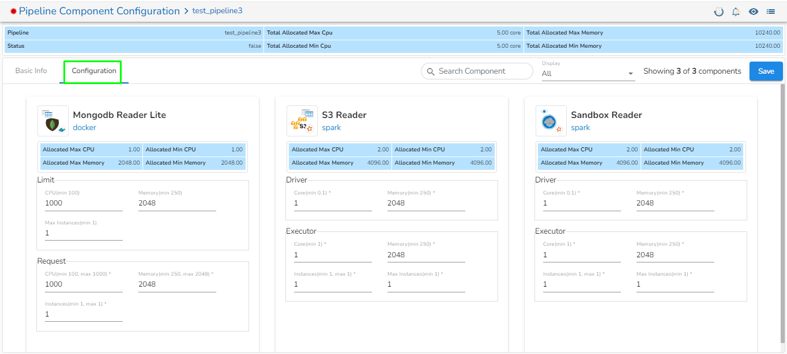Open the list view icon in header

770,12
